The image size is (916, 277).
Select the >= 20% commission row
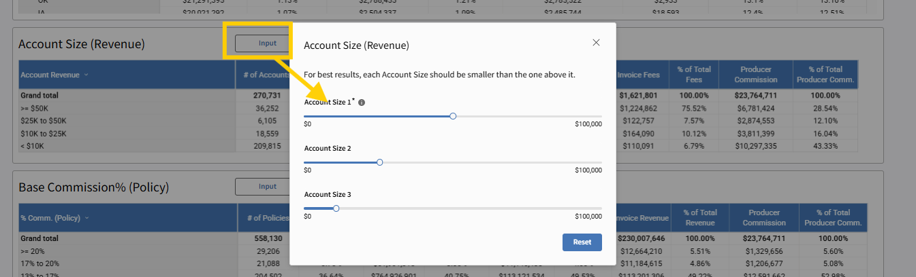(34, 251)
